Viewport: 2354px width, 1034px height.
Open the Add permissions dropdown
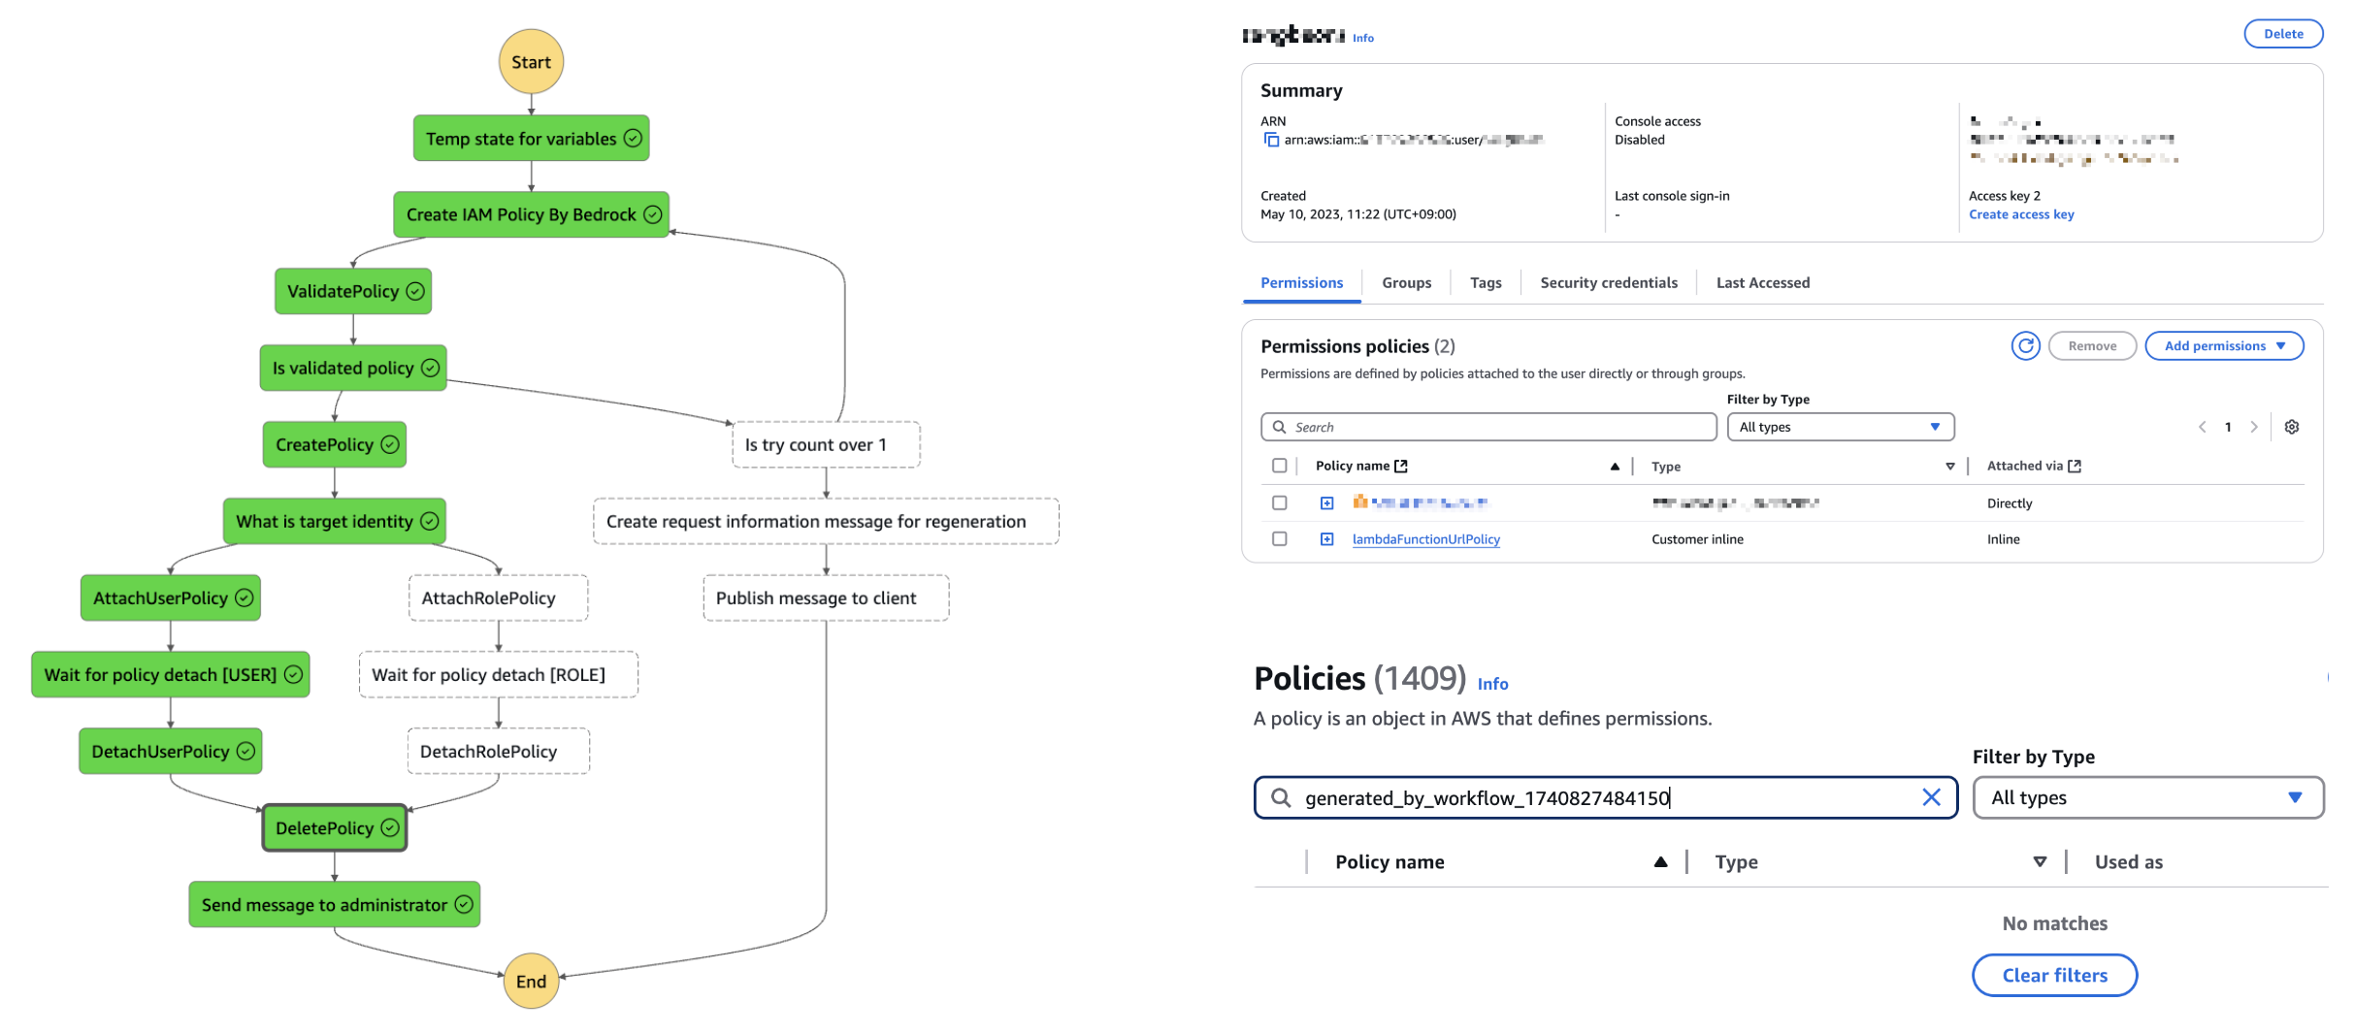tap(2224, 346)
